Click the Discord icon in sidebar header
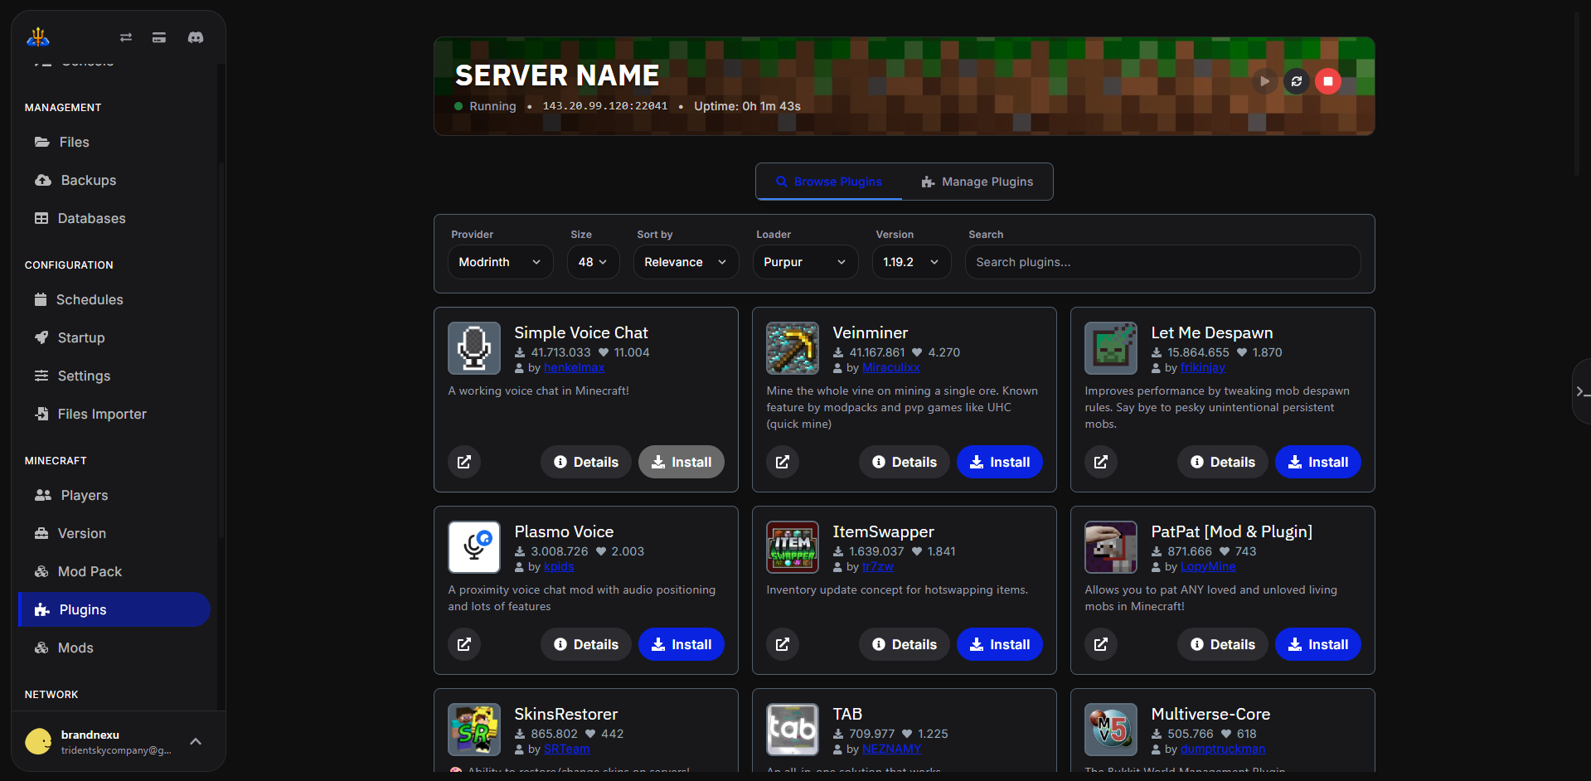Screen dimensions: 1591x781 point(196,37)
